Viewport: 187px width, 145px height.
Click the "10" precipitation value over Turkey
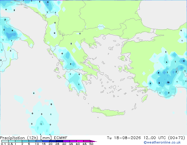click(x=168, y=83)
